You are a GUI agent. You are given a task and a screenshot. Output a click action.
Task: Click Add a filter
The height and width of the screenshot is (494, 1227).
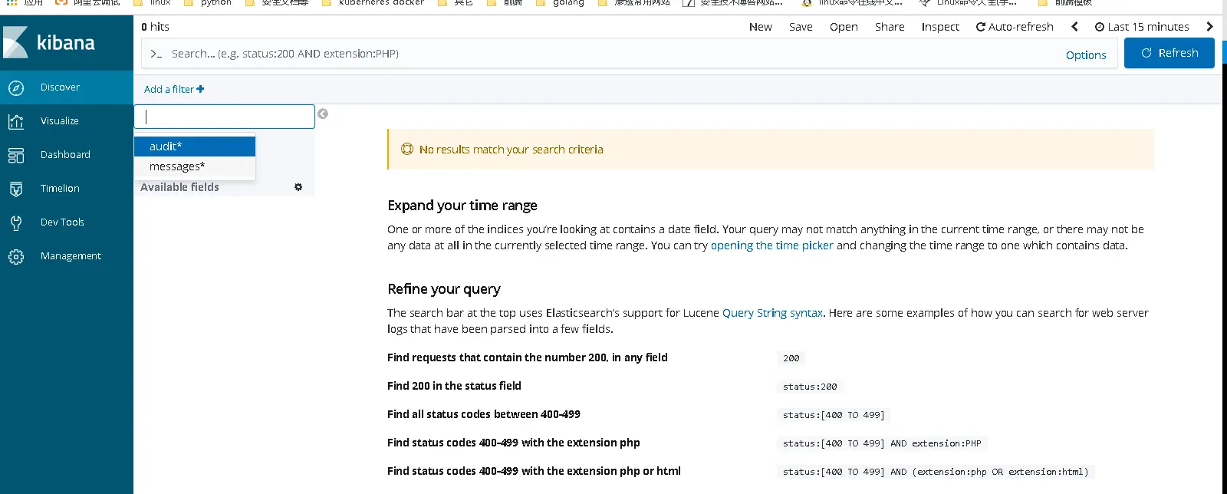[x=174, y=89]
